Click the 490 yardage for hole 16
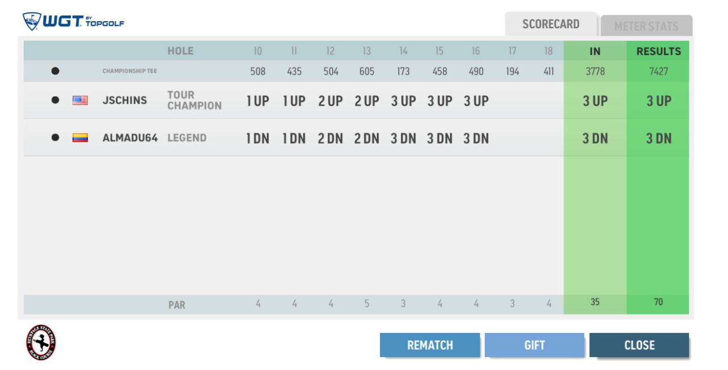Viewport: 728px width, 370px height. click(476, 72)
